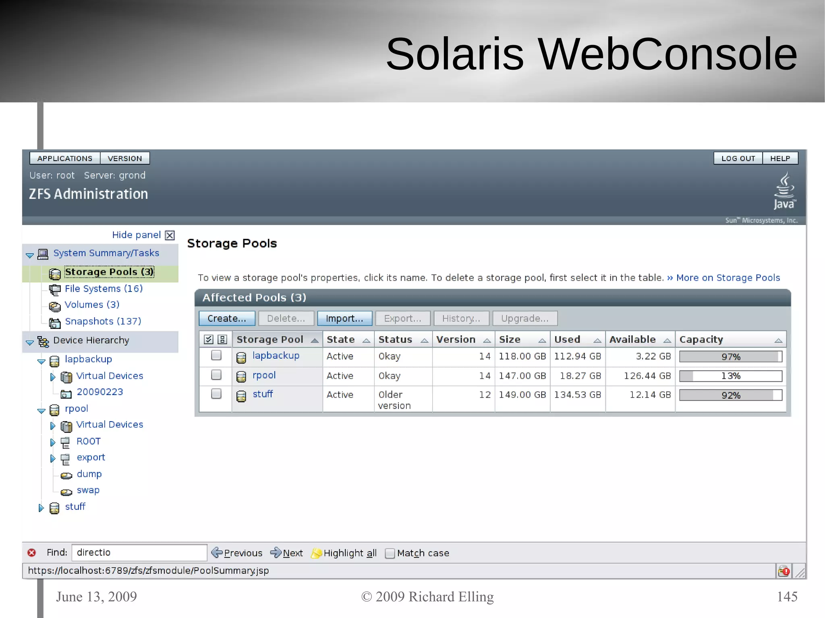The image size is (825, 618).
Task: Click the Snapshots icon in sidebar
Action: coord(55,322)
